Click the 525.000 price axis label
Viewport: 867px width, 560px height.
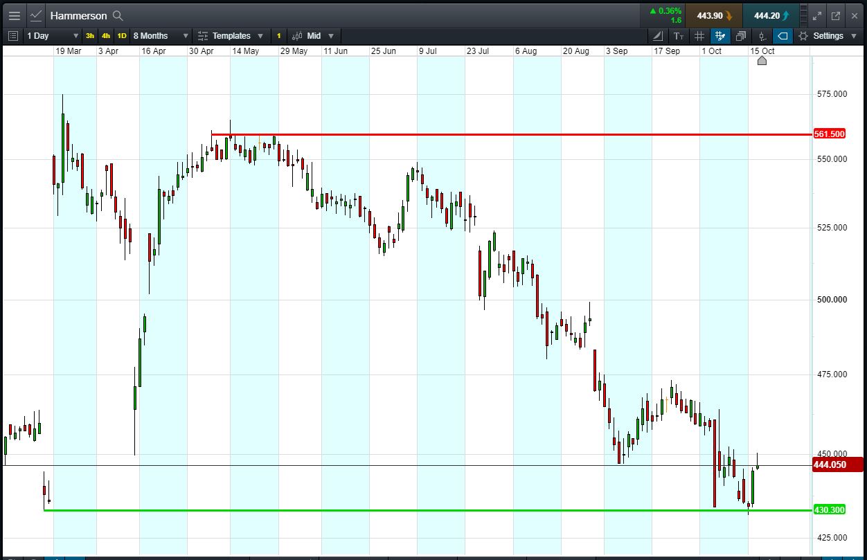click(831, 228)
